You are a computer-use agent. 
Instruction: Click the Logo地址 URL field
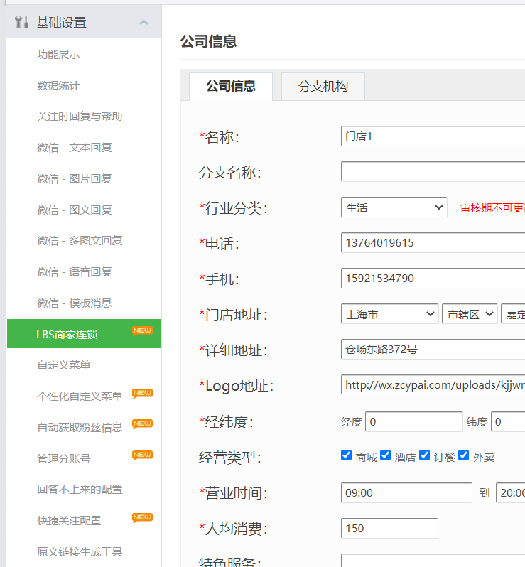(x=433, y=384)
